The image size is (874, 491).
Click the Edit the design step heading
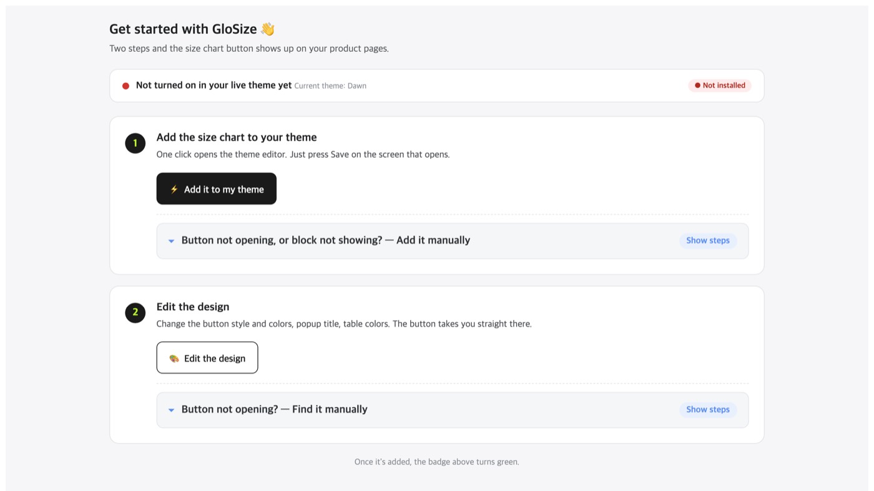point(193,306)
